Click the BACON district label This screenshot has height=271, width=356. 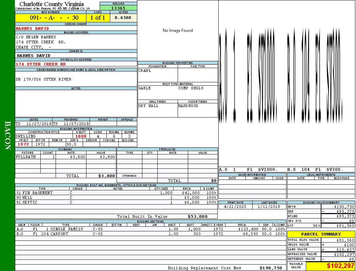point(7,135)
